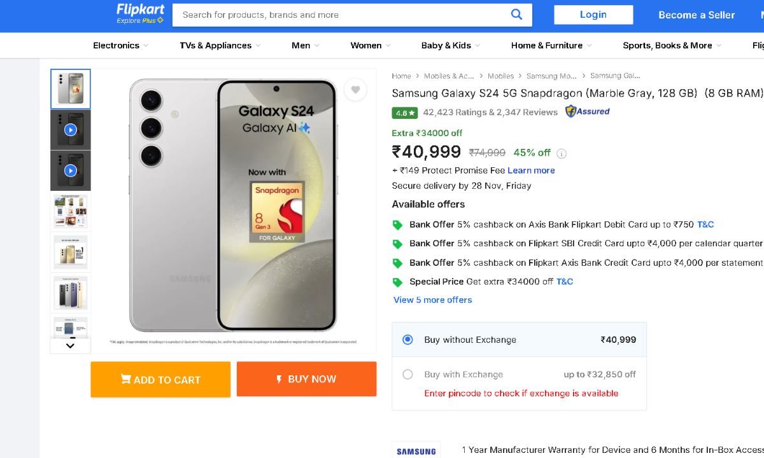Expand the Home & Furniture menu
The height and width of the screenshot is (458, 764).
pos(551,45)
